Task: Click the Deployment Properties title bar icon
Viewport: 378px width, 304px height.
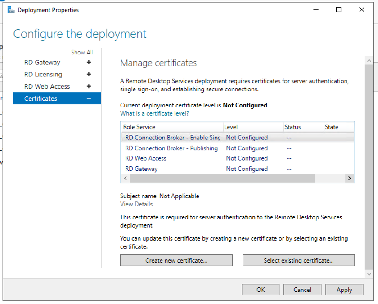Action: pos(11,10)
